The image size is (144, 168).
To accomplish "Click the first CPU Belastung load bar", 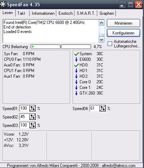I will (x=46, y=47).
